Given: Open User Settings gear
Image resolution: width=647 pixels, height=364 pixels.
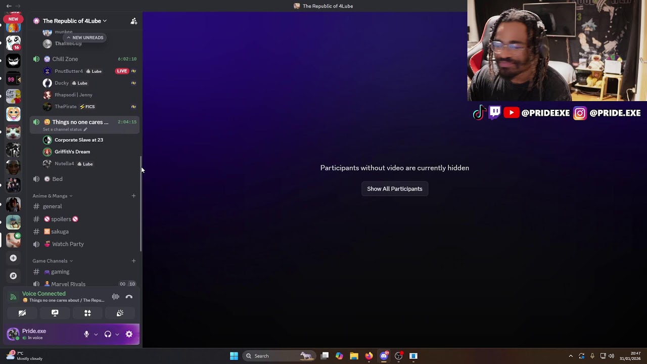Looking at the screenshot, I should (129, 334).
